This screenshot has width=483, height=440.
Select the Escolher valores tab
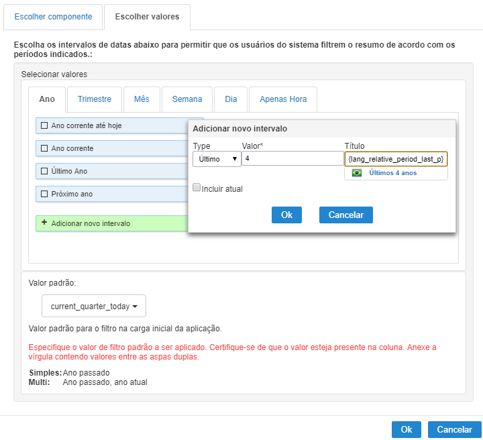(147, 17)
